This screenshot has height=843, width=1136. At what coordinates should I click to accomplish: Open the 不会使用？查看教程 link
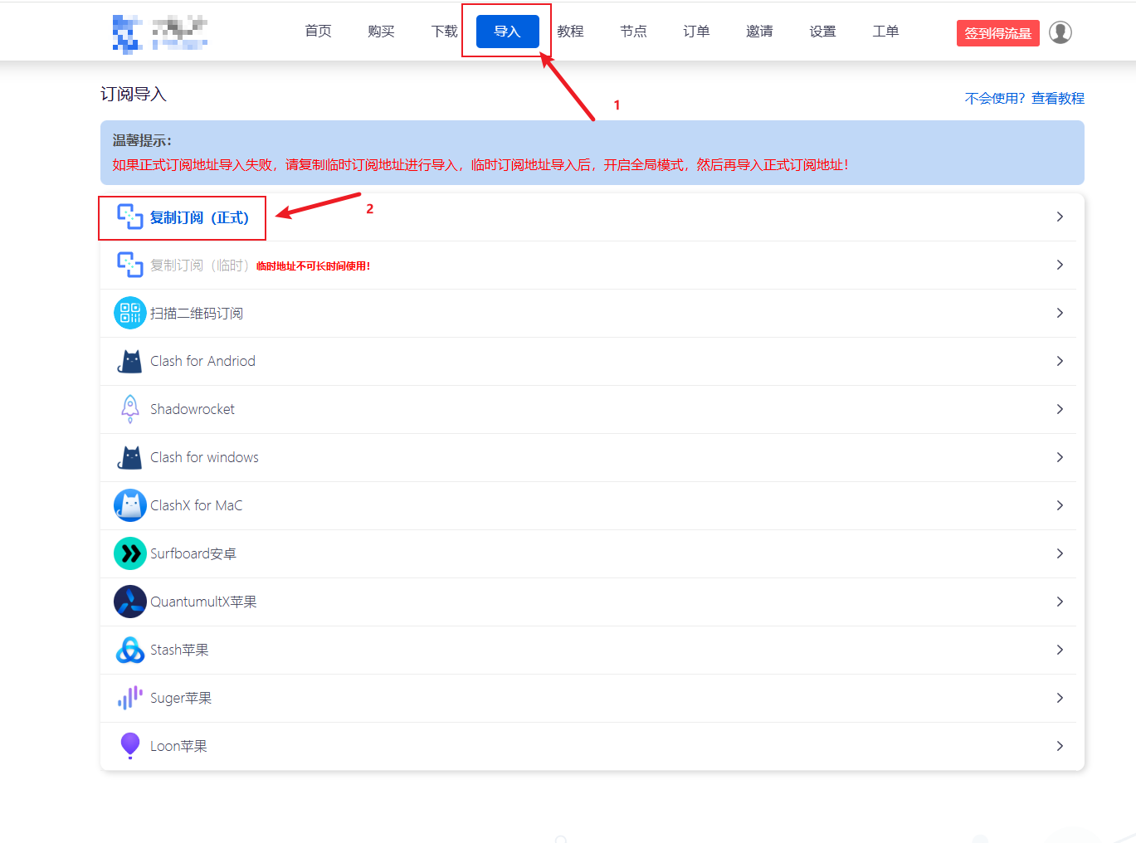pyautogui.click(x=1024, y=98)
